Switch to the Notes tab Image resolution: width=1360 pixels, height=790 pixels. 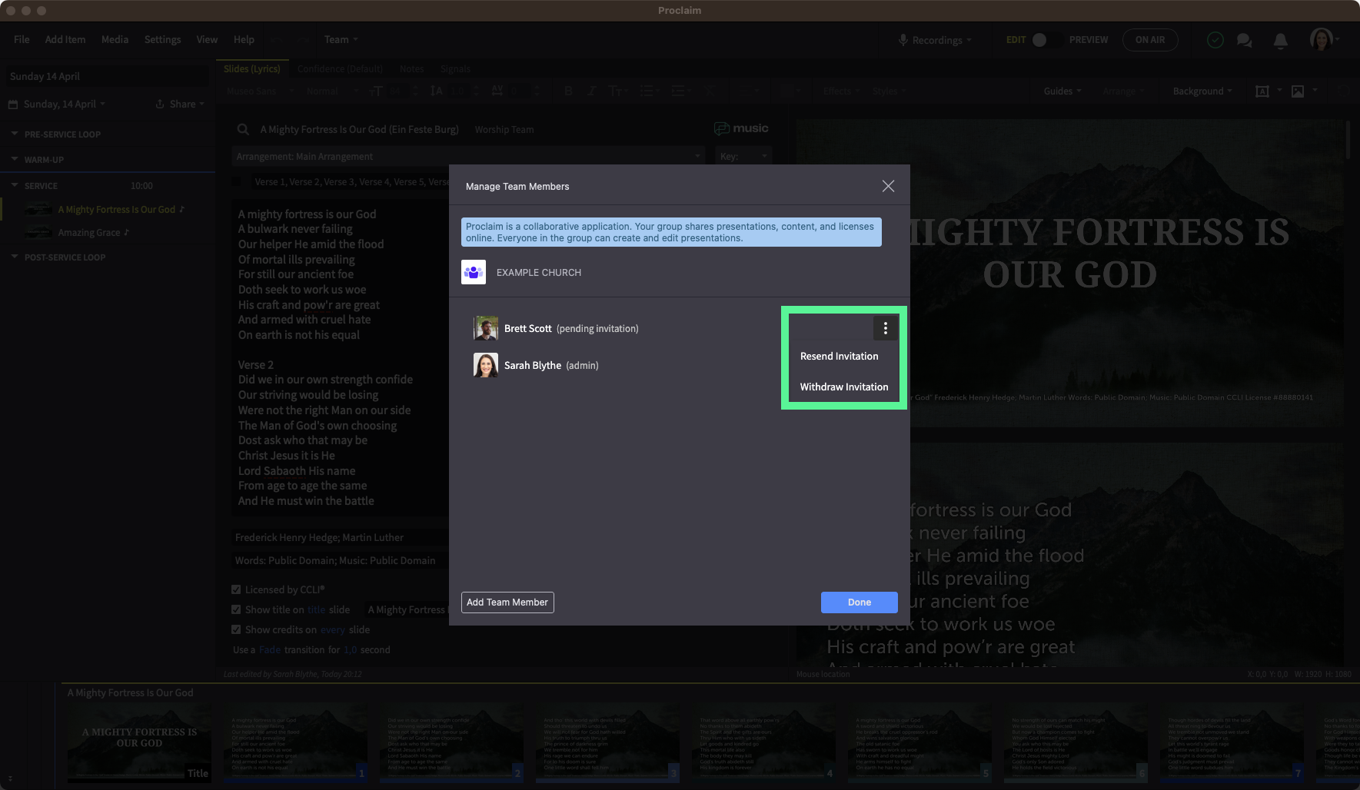[411, 68]
